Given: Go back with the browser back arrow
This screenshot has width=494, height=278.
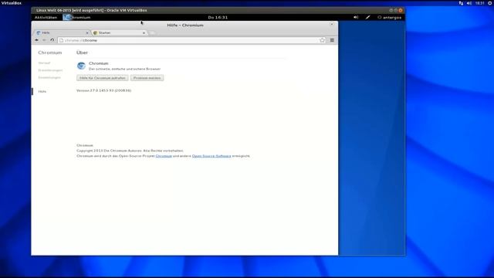Looking at the screenshot, I should (36, 40).
